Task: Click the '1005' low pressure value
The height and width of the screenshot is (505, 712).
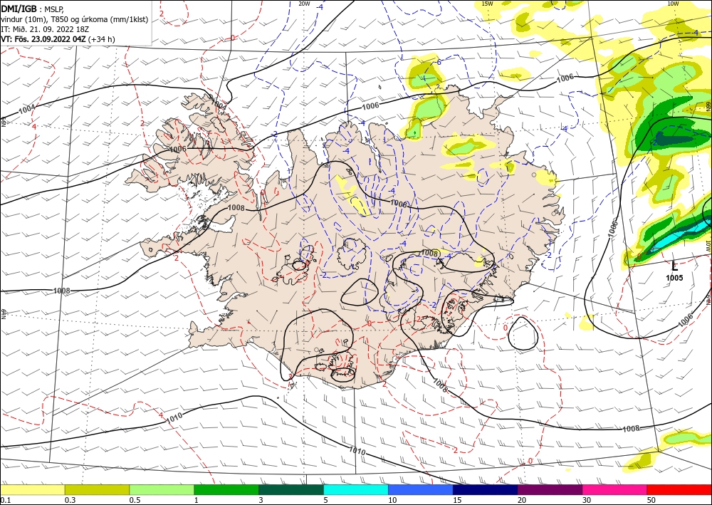Action: 674,278
